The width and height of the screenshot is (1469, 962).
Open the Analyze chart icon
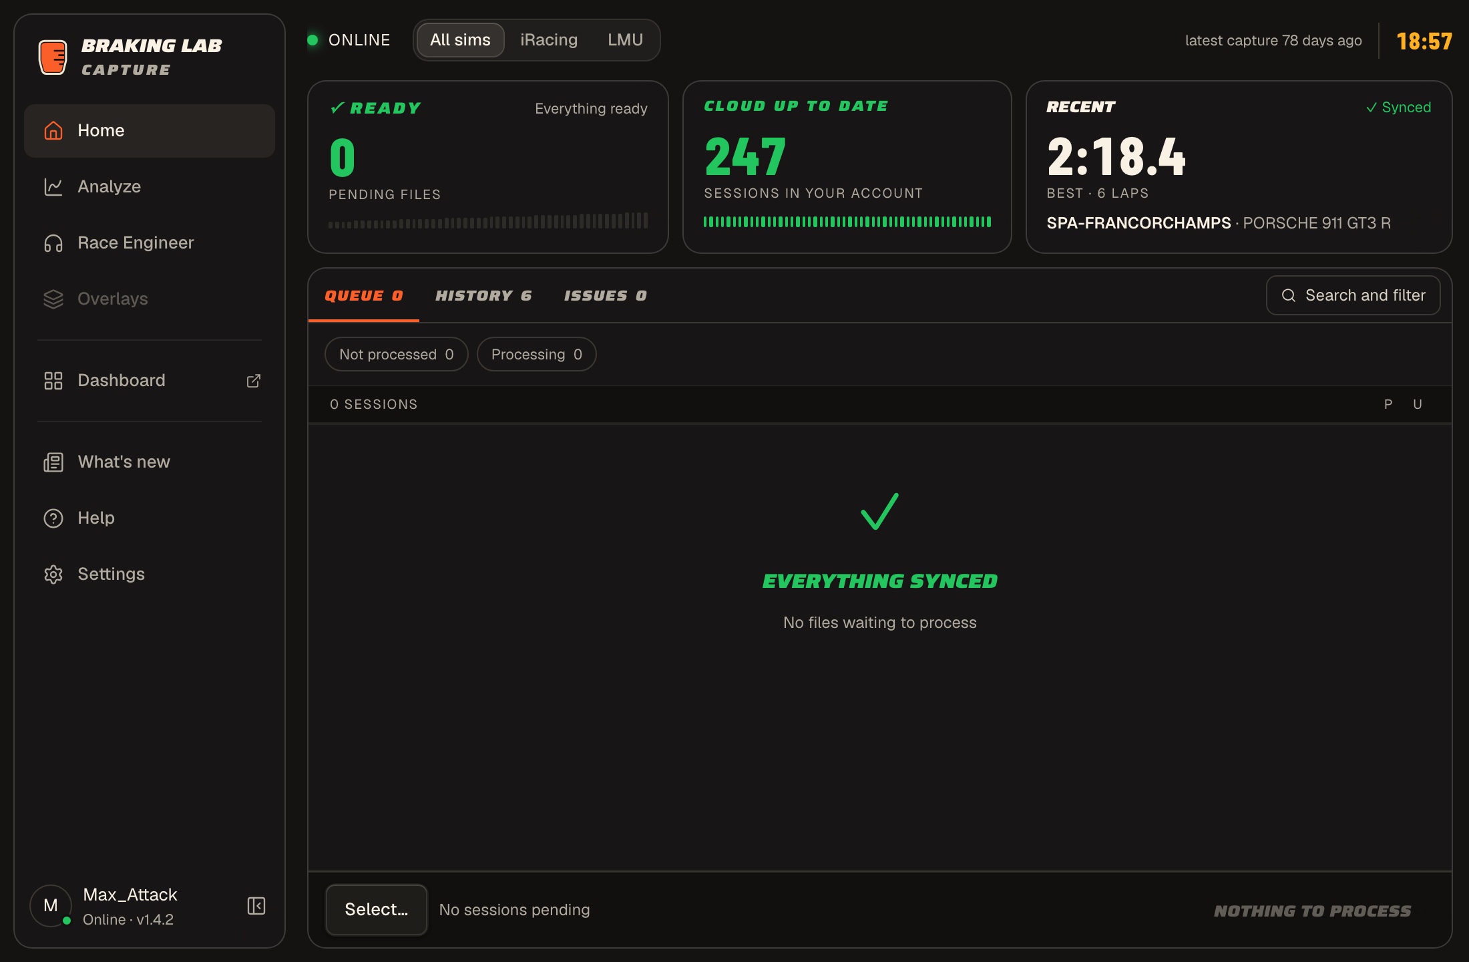[53, 186]
